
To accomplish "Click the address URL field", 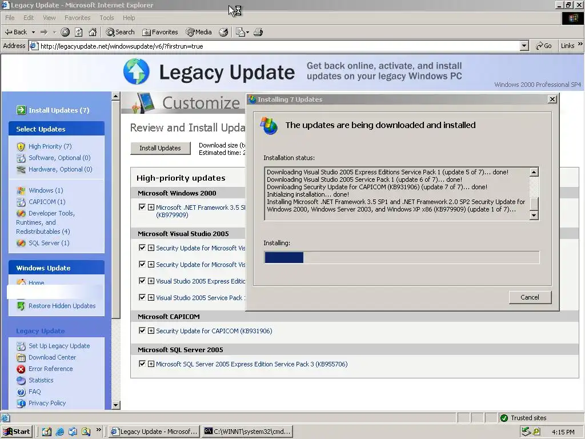I will tap(274, 46).
